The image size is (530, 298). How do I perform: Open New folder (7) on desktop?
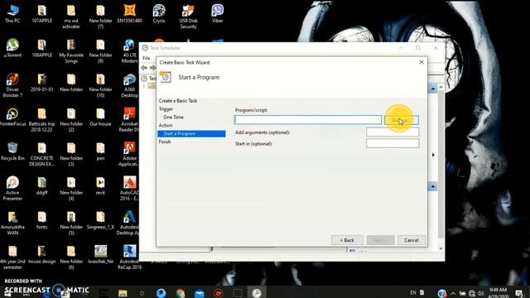click(100, 17)
